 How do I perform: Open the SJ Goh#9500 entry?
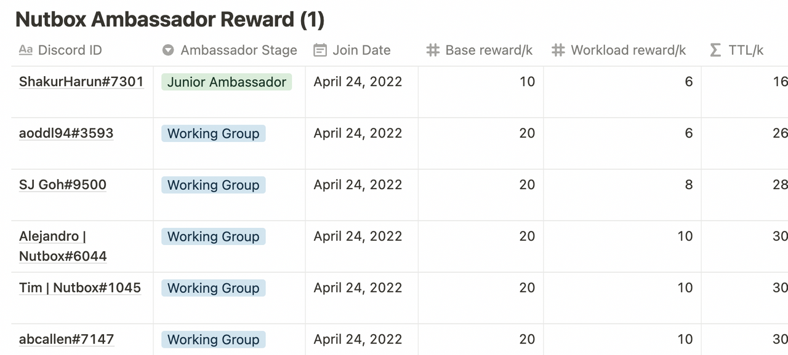point(63,185)
